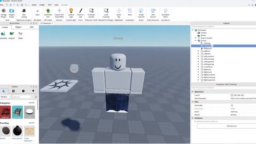Launch the Easy catalog plugin

coord(24,13)
